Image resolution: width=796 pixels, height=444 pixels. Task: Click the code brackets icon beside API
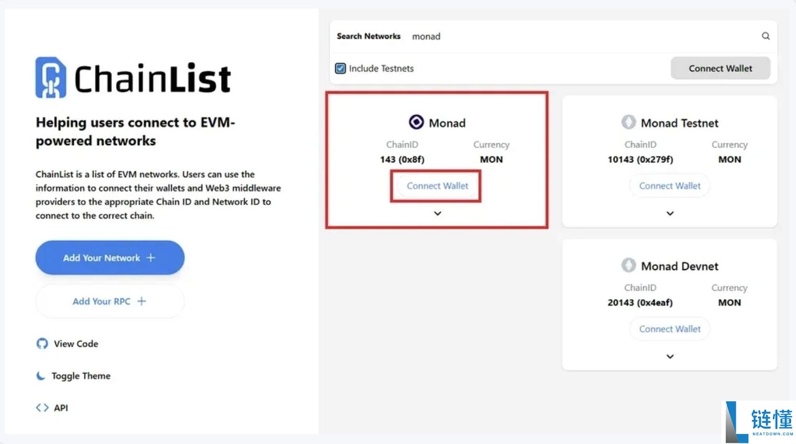tap(41, 407)
